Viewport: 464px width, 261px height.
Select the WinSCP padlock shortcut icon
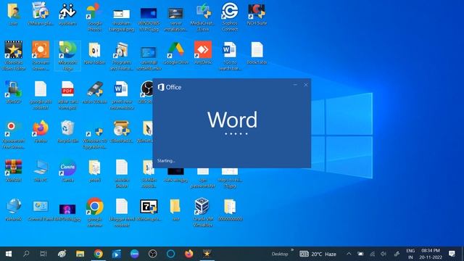(x=14, y=92)
